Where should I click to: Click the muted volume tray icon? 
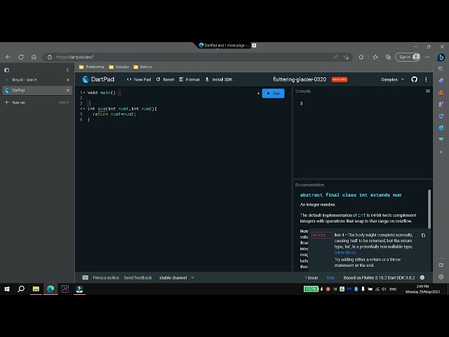(x=384, y=289)
